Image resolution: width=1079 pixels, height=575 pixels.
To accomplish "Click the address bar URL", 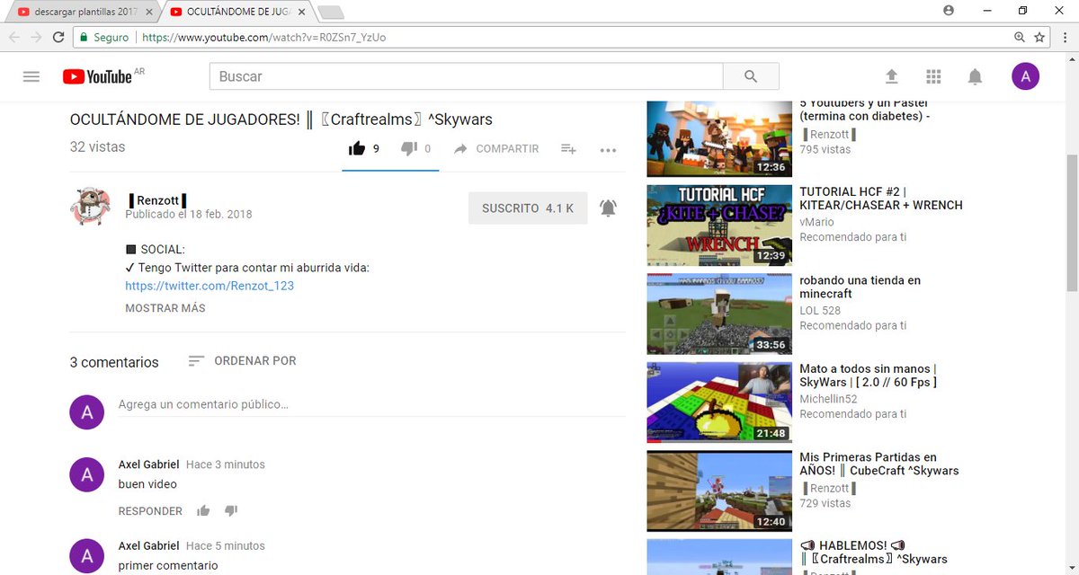I will [x=264, y=38].
